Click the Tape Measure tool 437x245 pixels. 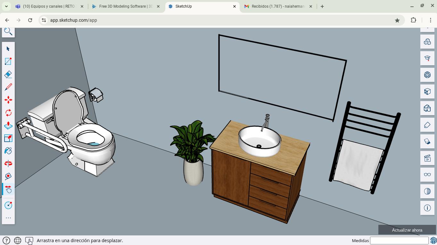click(8, 176)
